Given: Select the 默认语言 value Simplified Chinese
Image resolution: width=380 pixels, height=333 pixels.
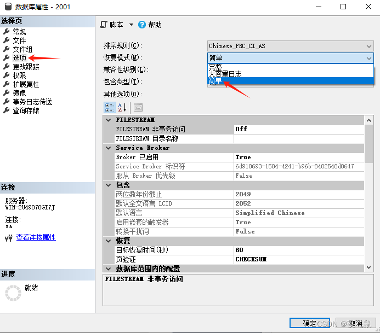Looking at the screenshot, I should [x=299, y=213].
